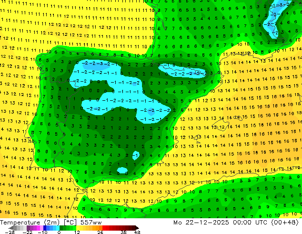Viewport: 302px width, 234px height.
Task: Click the magenta segment of color scale
Action: point(38,228)
